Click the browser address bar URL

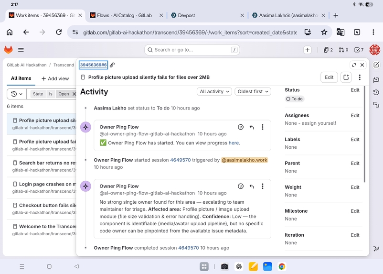[x=190, y=33]
